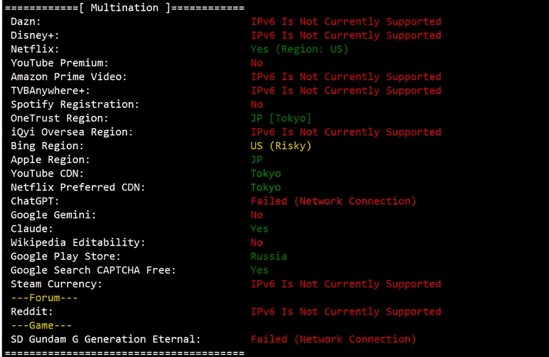Click the "Amazon Prime Video:" label
This screenshot has height=357, width=549.
click(69, 77)
